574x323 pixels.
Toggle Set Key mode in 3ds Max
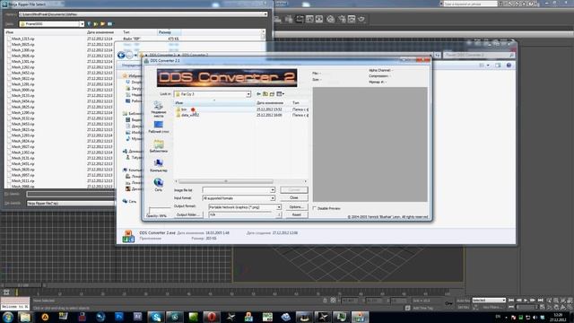463,307
